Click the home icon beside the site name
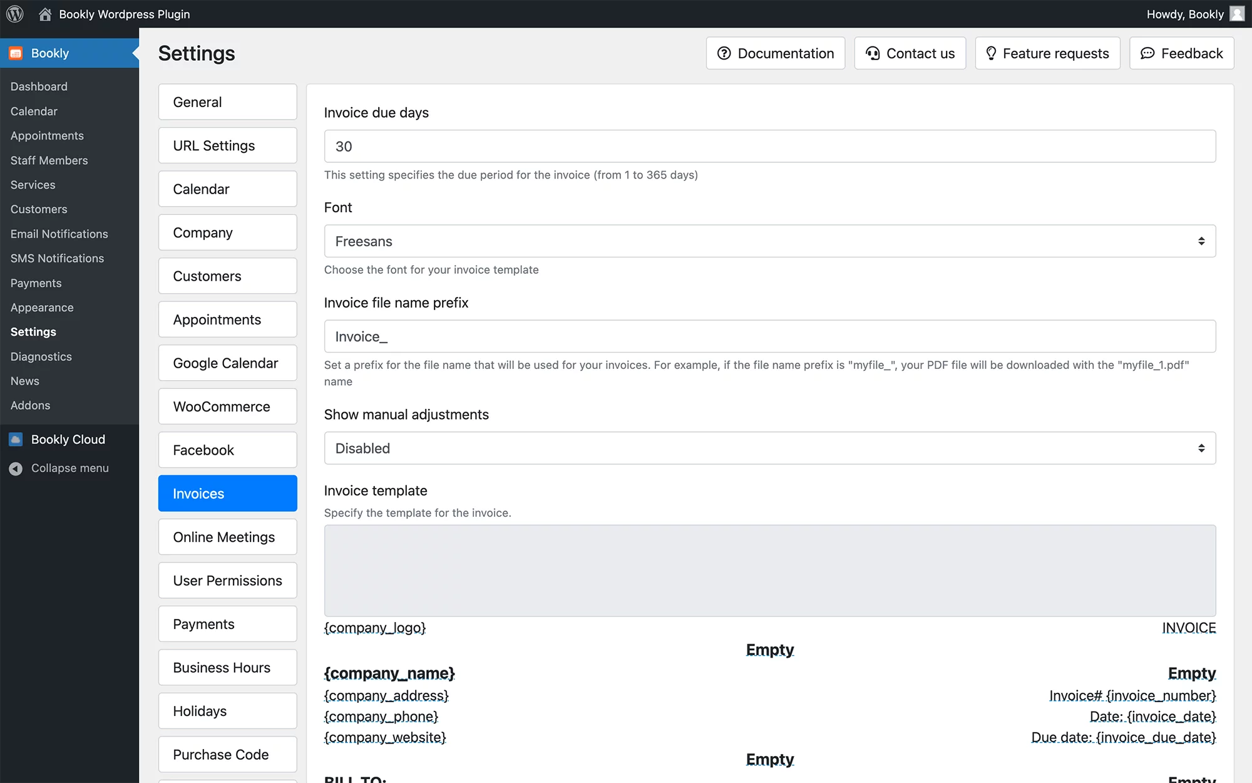 [45, 14]
